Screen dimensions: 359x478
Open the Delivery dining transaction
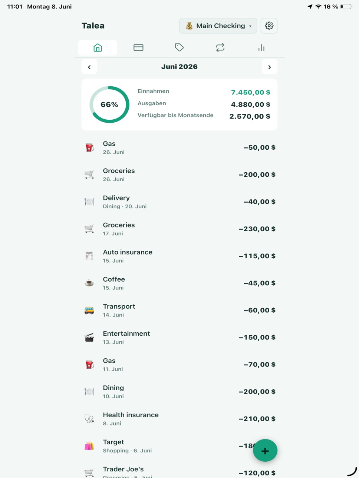coord(179,202)
